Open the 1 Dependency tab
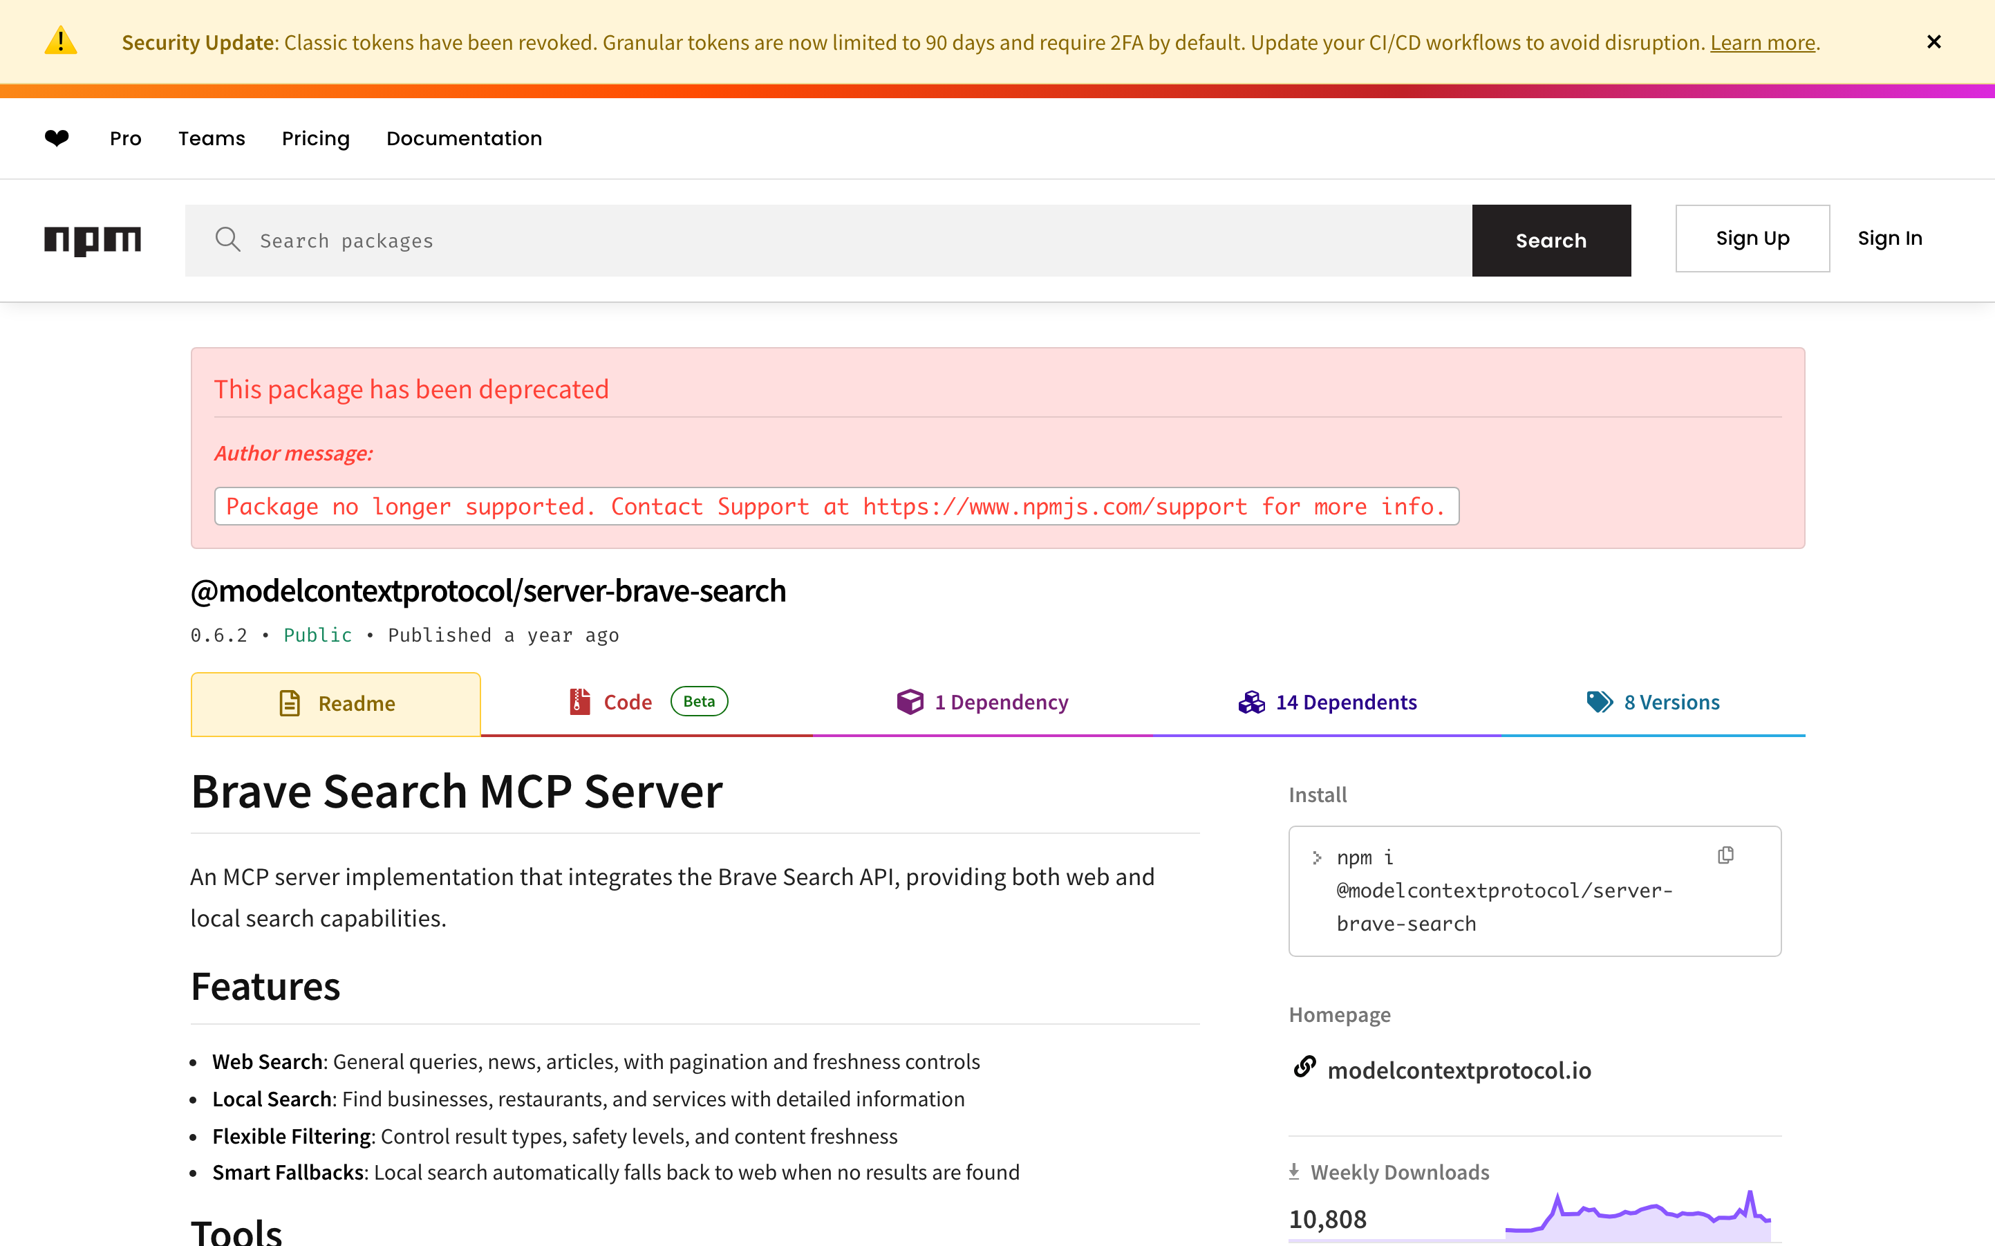 click(x=1000, y=702)
